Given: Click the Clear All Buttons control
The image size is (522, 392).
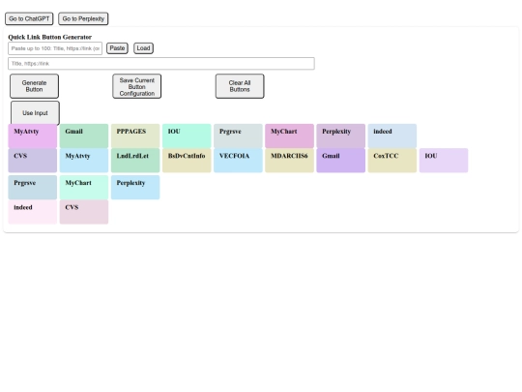Looking at the screenshot, I should [240, 86].
